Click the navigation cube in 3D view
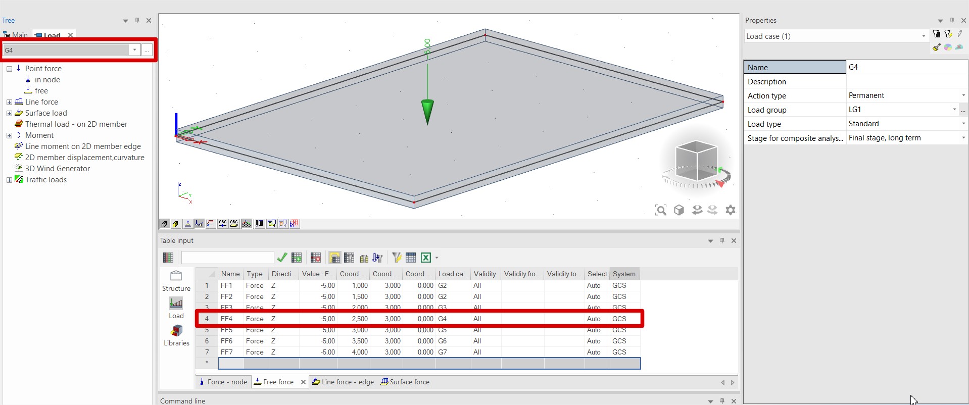Viewport: 969px width, 405px height. [697, 160]
